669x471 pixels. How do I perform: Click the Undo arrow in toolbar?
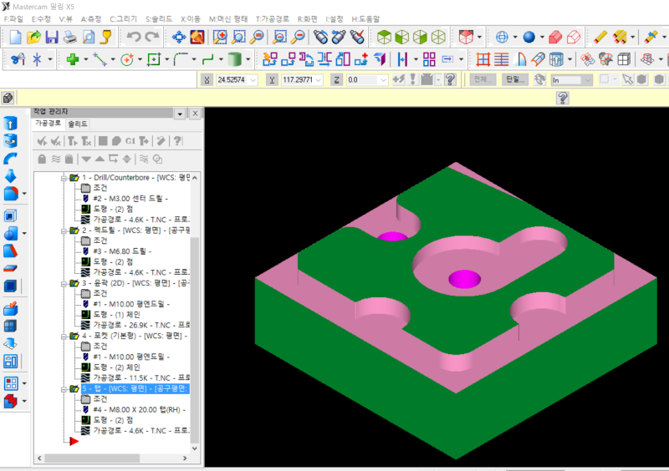click(133, 37)
